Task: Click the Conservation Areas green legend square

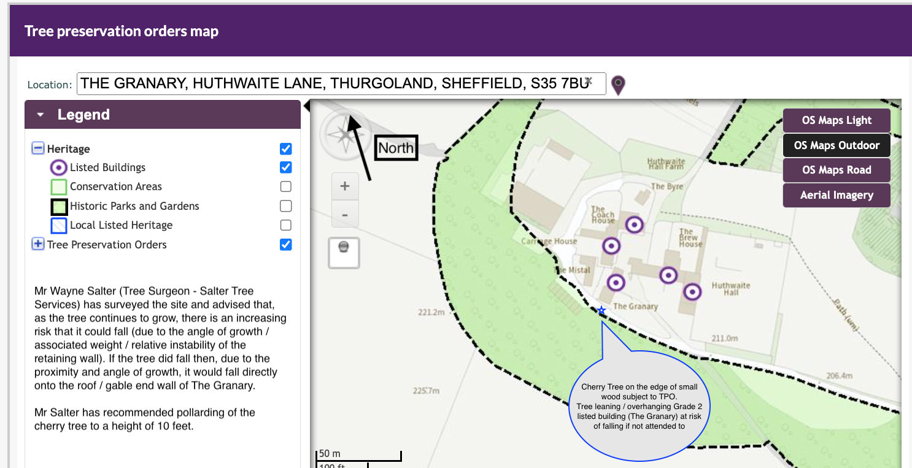Action: [58, 186]
